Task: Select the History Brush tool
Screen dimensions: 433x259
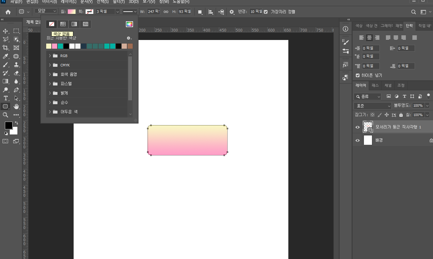Action: (5, 73)
